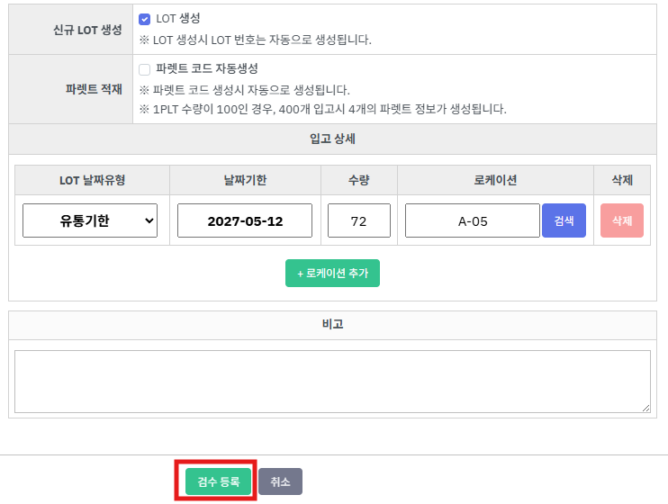Click the 날짜기한 column header
Screen dimensions: 668x504
(245, 180)
